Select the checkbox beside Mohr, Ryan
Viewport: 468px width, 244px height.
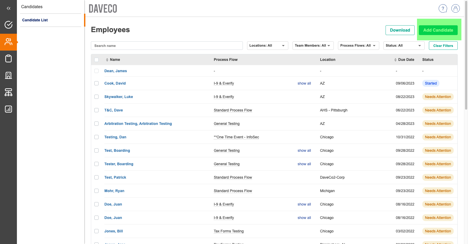pos(96,191)
